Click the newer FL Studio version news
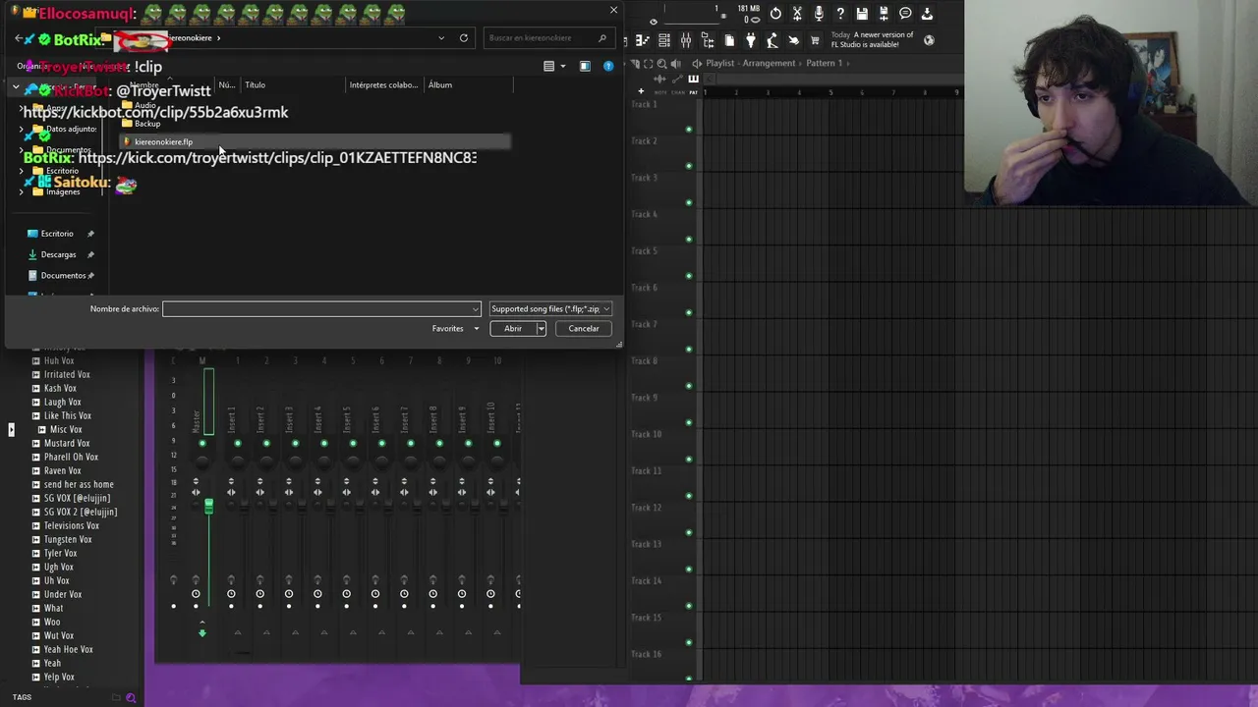1258x707 pixels. coord(873,40)
